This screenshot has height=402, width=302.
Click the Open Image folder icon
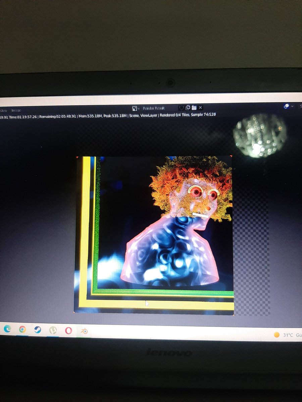coord(193,108)
